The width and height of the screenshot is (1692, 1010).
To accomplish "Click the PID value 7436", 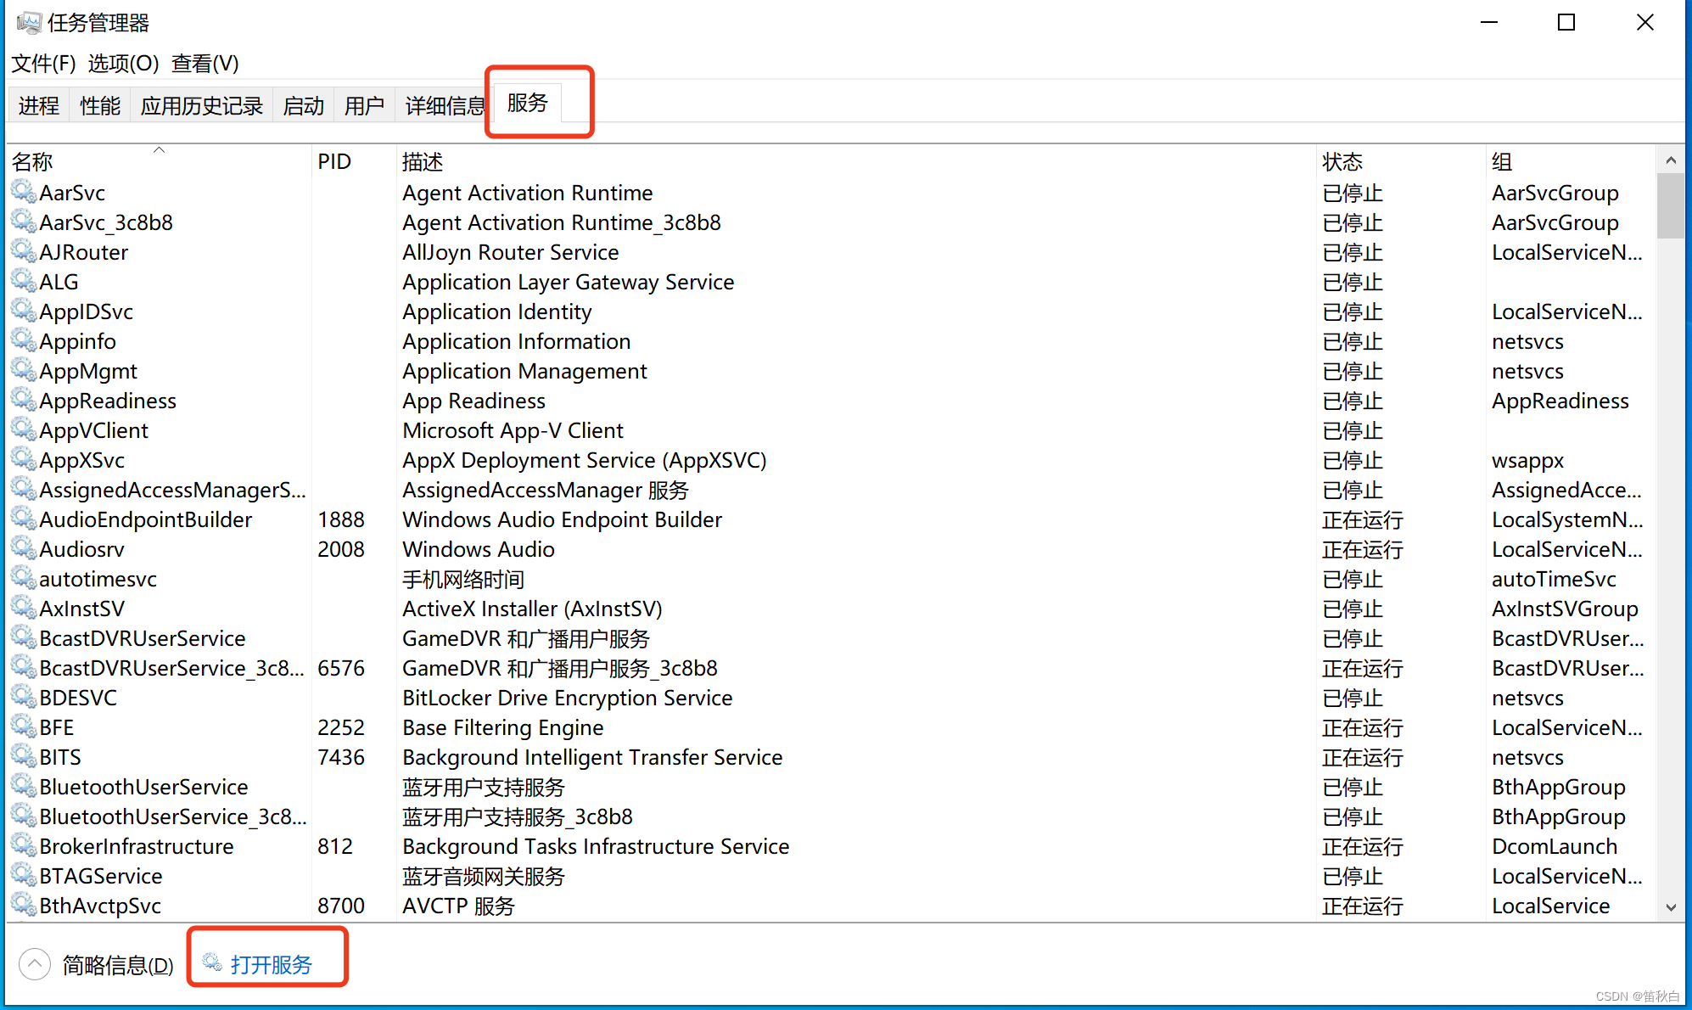I will (x=341, y=757).
